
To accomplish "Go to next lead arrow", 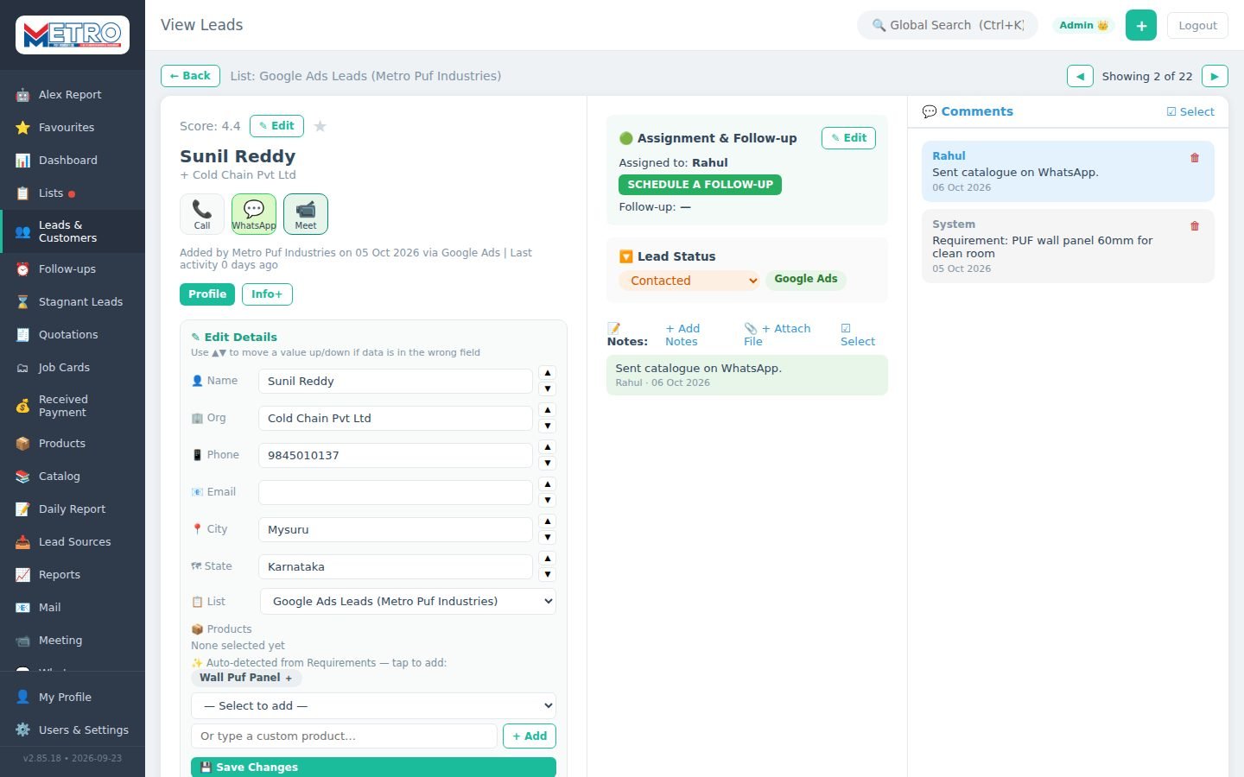I will pyautogui.click(x=1215, y=76).
